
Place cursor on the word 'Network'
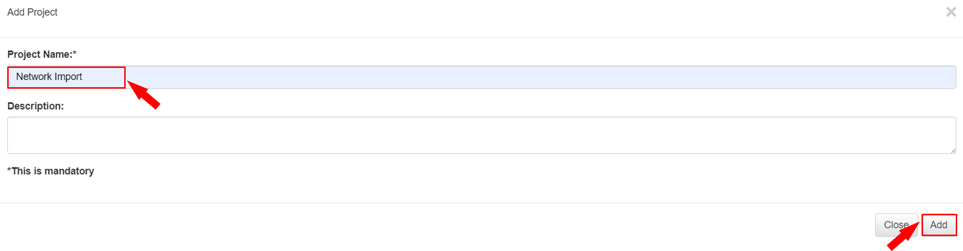tap(34, 77)
